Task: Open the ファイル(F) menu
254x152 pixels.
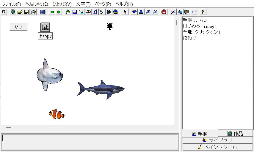Action: 12,4
